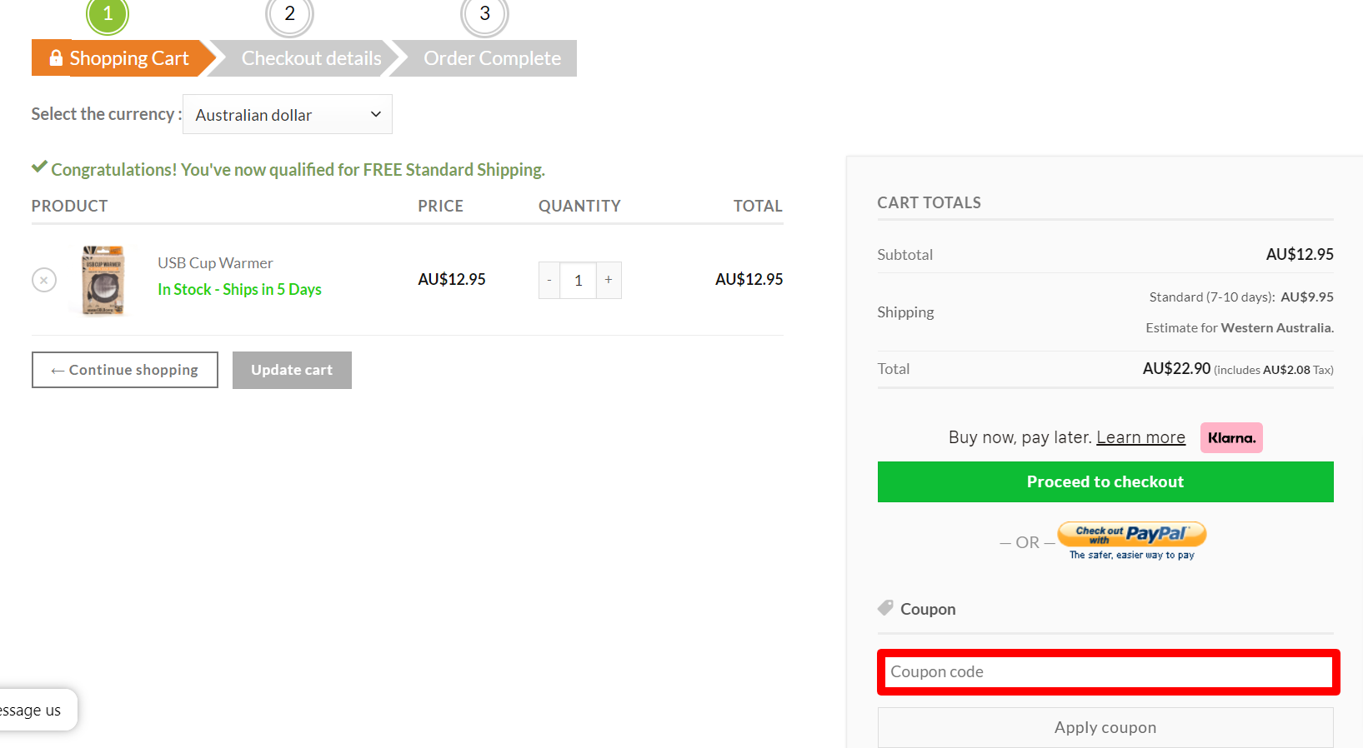Click the 'Standard (7-10 days): AU$9.95' shipping text
The height and width of the screenshot is (748, 1363).
1241,297
